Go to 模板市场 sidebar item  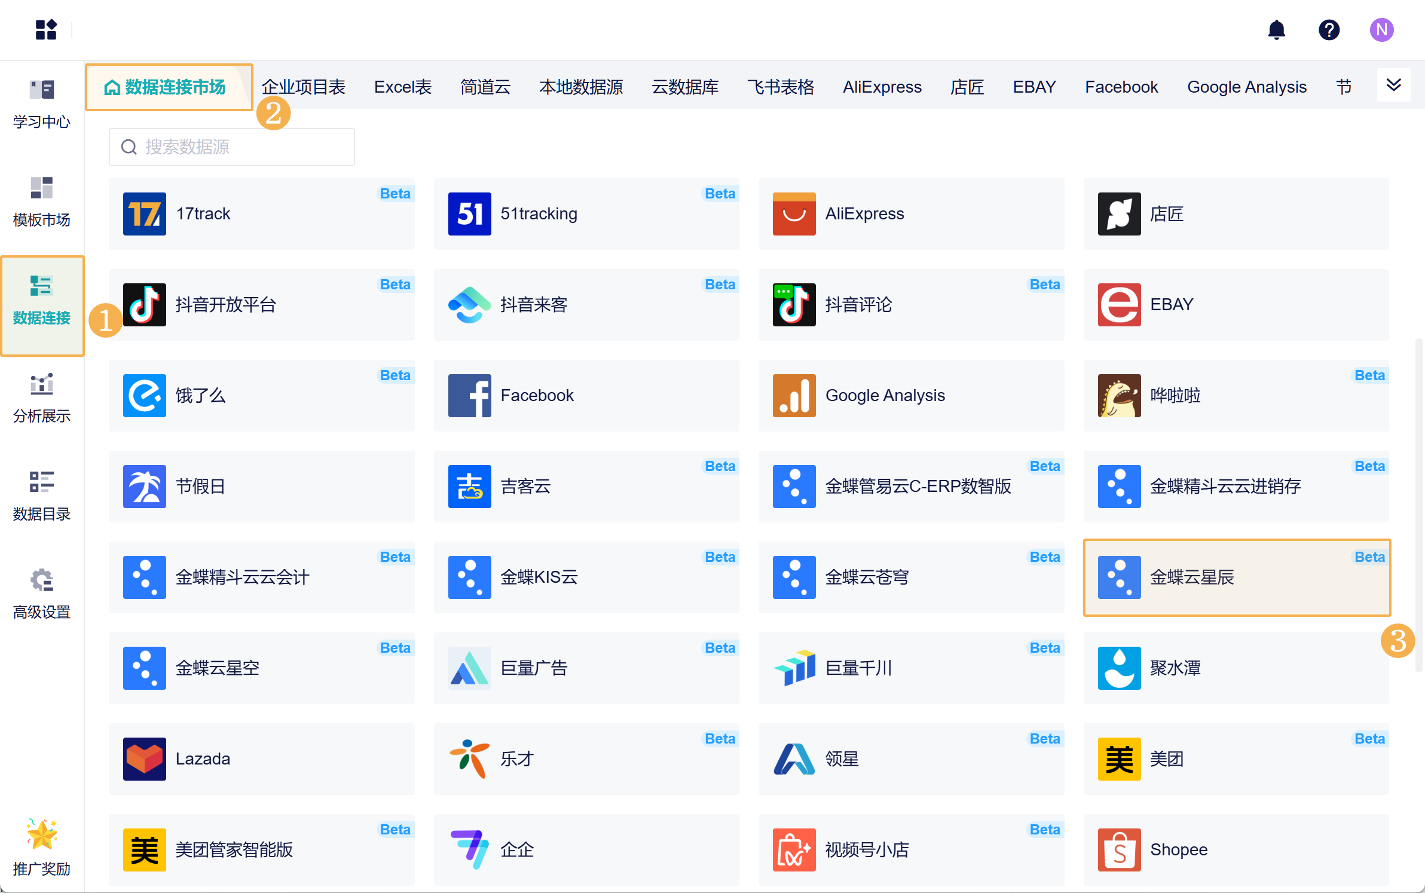click(x=42, y=203)
